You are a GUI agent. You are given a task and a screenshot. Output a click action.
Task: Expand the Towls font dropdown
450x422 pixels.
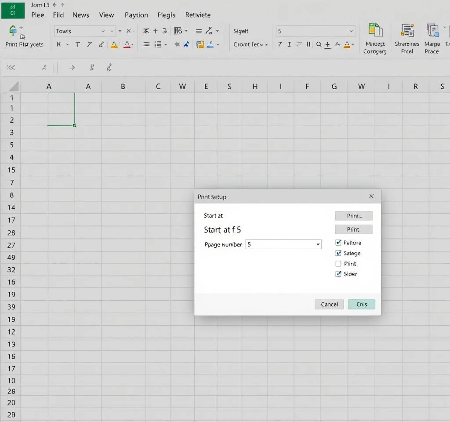point(103,31)
